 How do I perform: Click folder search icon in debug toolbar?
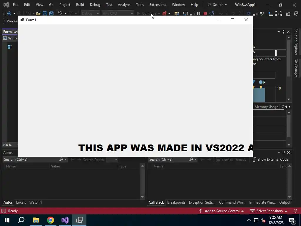177,14
